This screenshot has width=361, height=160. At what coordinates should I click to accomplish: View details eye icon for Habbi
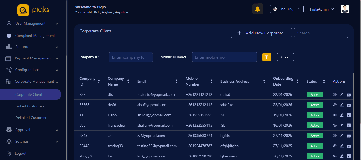pos(335,115)
